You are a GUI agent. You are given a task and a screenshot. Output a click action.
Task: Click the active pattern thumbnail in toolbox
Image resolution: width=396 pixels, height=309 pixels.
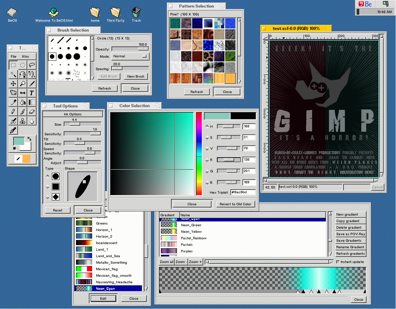26,159
